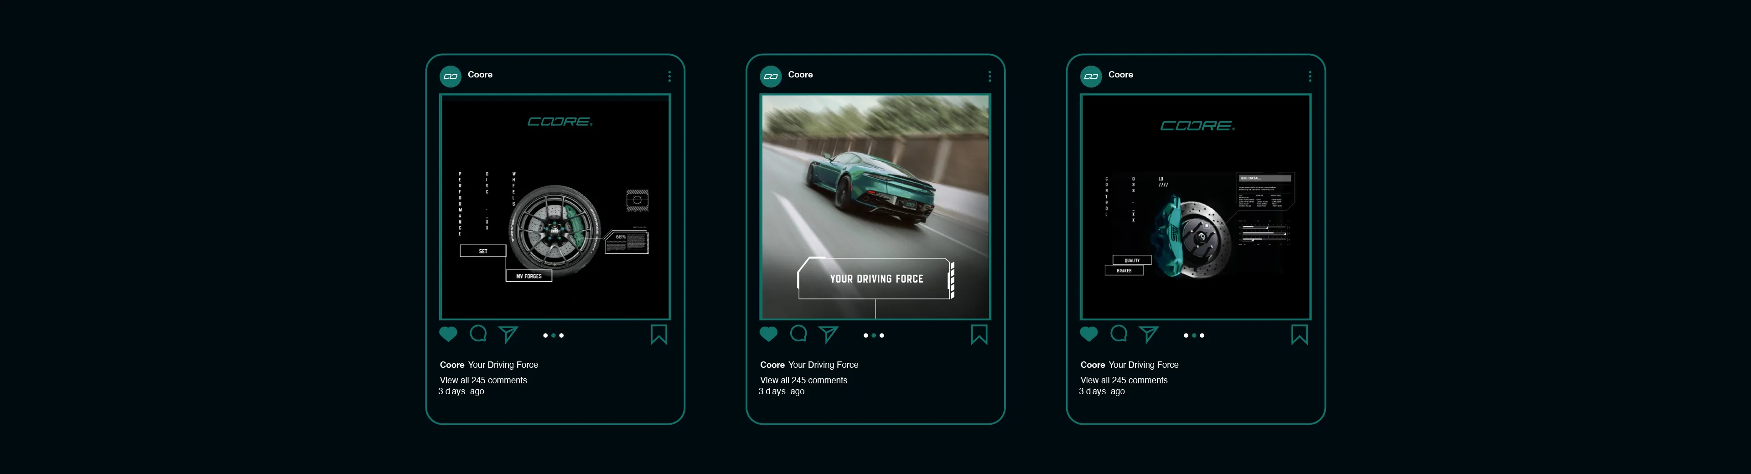Image resolution: width=1751 pixels, height=474 pixels.
Task: Click the "3 days ago" timestamp under the brake disc post
Action: click(1102, 391)
